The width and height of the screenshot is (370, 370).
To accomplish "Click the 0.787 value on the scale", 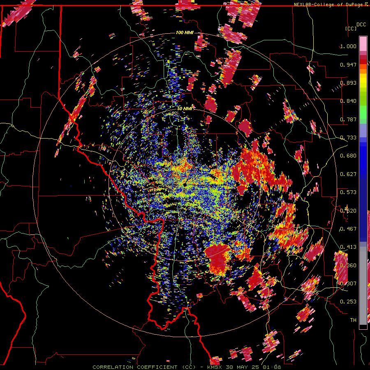I will (348, 119).
